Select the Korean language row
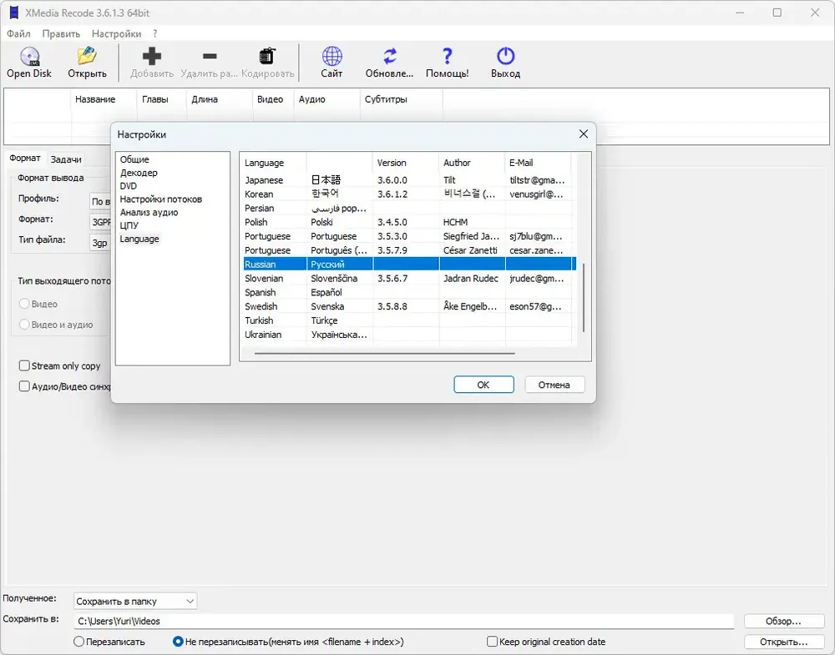835x655 pixels. 409,194
